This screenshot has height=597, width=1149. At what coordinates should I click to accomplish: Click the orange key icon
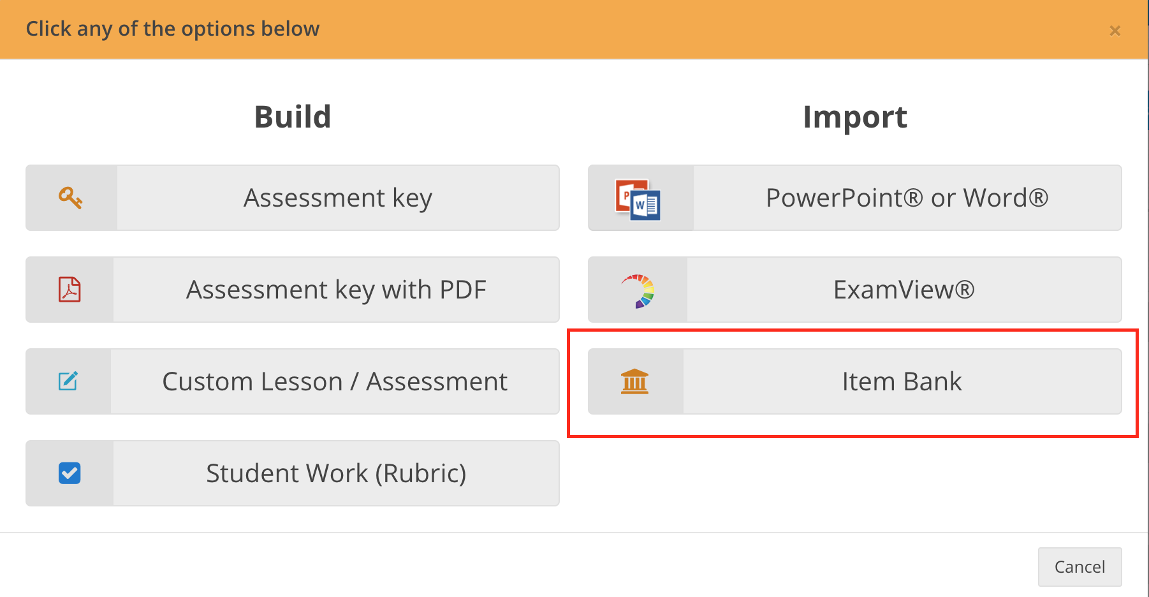71,198
